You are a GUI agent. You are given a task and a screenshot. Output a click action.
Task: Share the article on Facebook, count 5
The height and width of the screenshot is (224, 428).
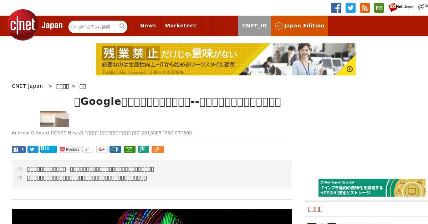(19, 150)
